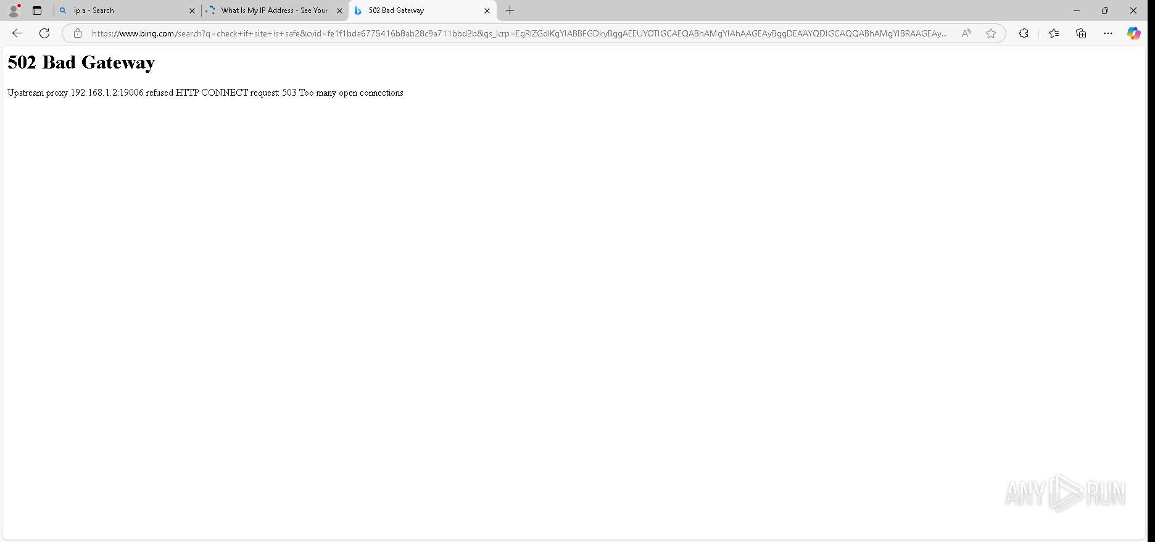Close the browser window
Screen dimensions: 1155x542
(1133, 10)
